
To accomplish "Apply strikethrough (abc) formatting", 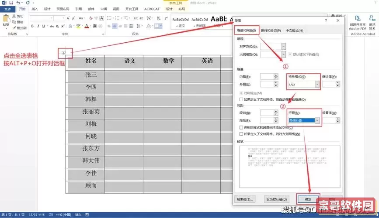I will (x=52, y=26).
